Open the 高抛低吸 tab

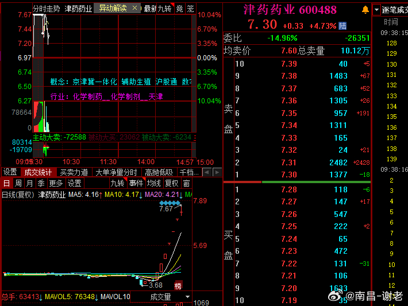pyautogui.click(x=159, y=172)
